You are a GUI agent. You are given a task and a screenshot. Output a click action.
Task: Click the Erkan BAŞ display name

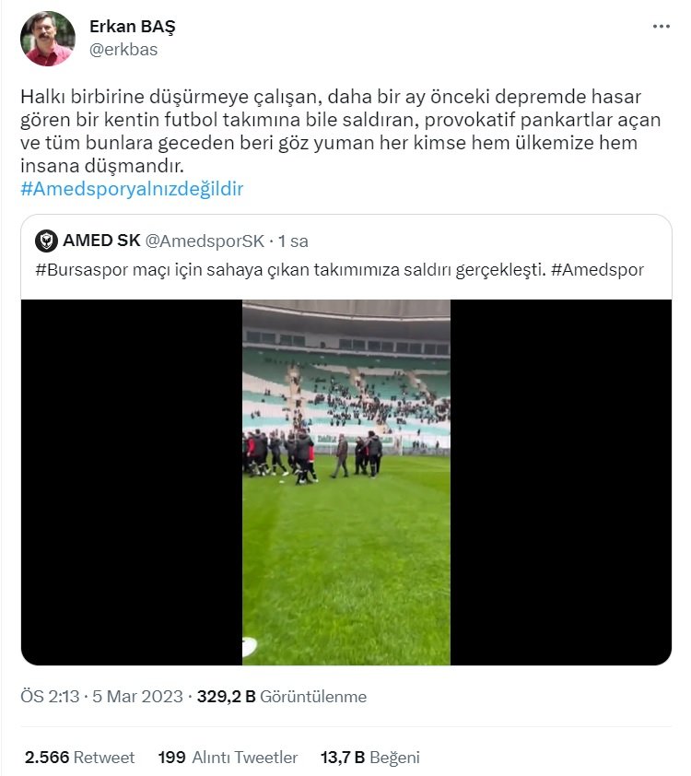pyautogui.click(x=132, y=27)
